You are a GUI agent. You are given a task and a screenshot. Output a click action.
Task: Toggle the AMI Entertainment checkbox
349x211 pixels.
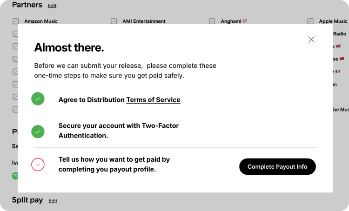114,21
